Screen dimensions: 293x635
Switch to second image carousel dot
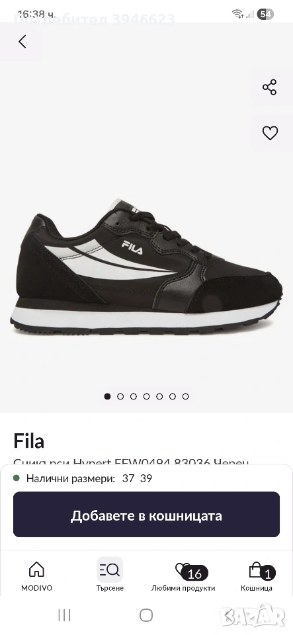[120, 396]
